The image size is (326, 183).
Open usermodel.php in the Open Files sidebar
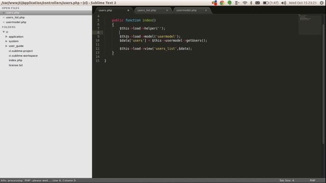16,22
